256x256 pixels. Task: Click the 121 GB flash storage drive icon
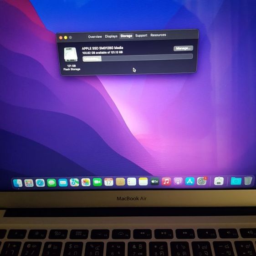(71, 54)
